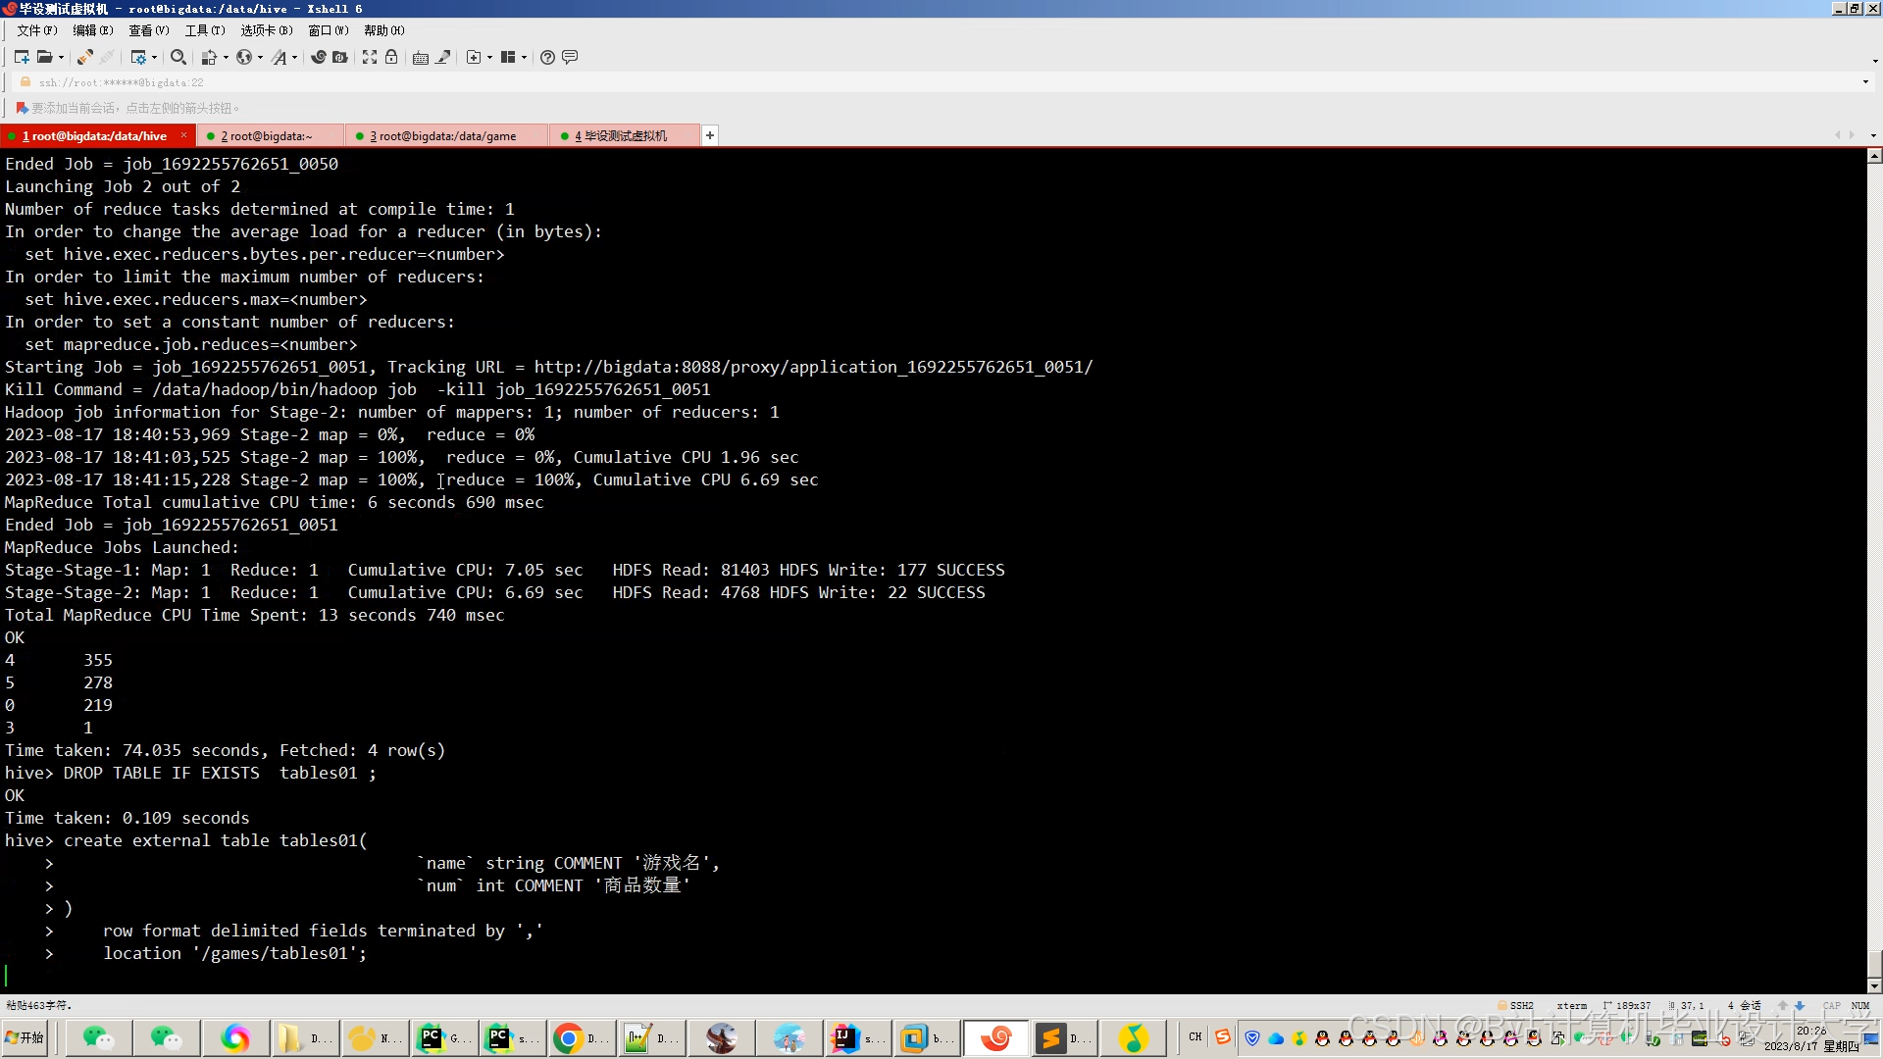Switch to tab 3 root@bigdata:/data/game

pos(442,136)
